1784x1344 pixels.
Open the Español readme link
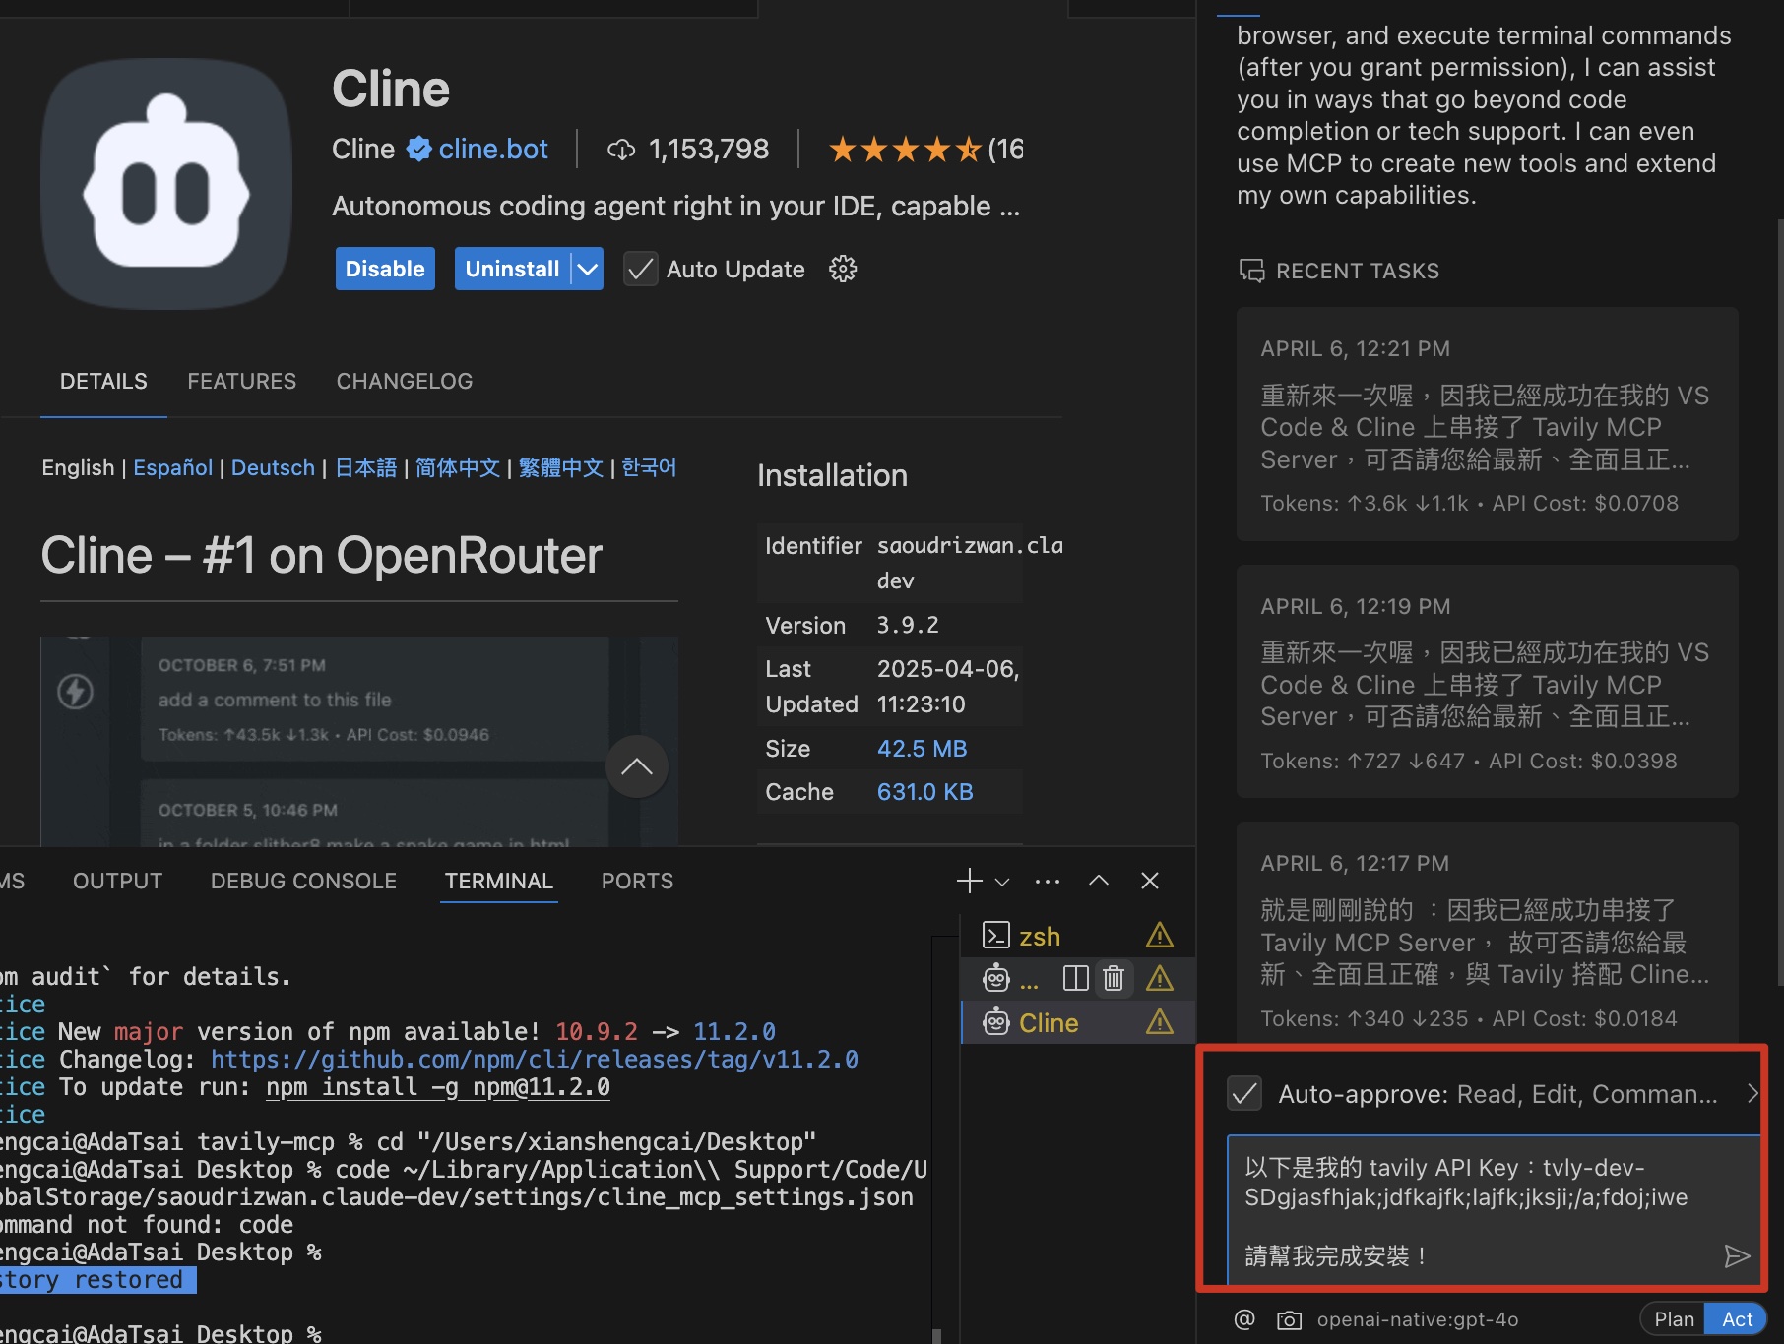(172, 467)
